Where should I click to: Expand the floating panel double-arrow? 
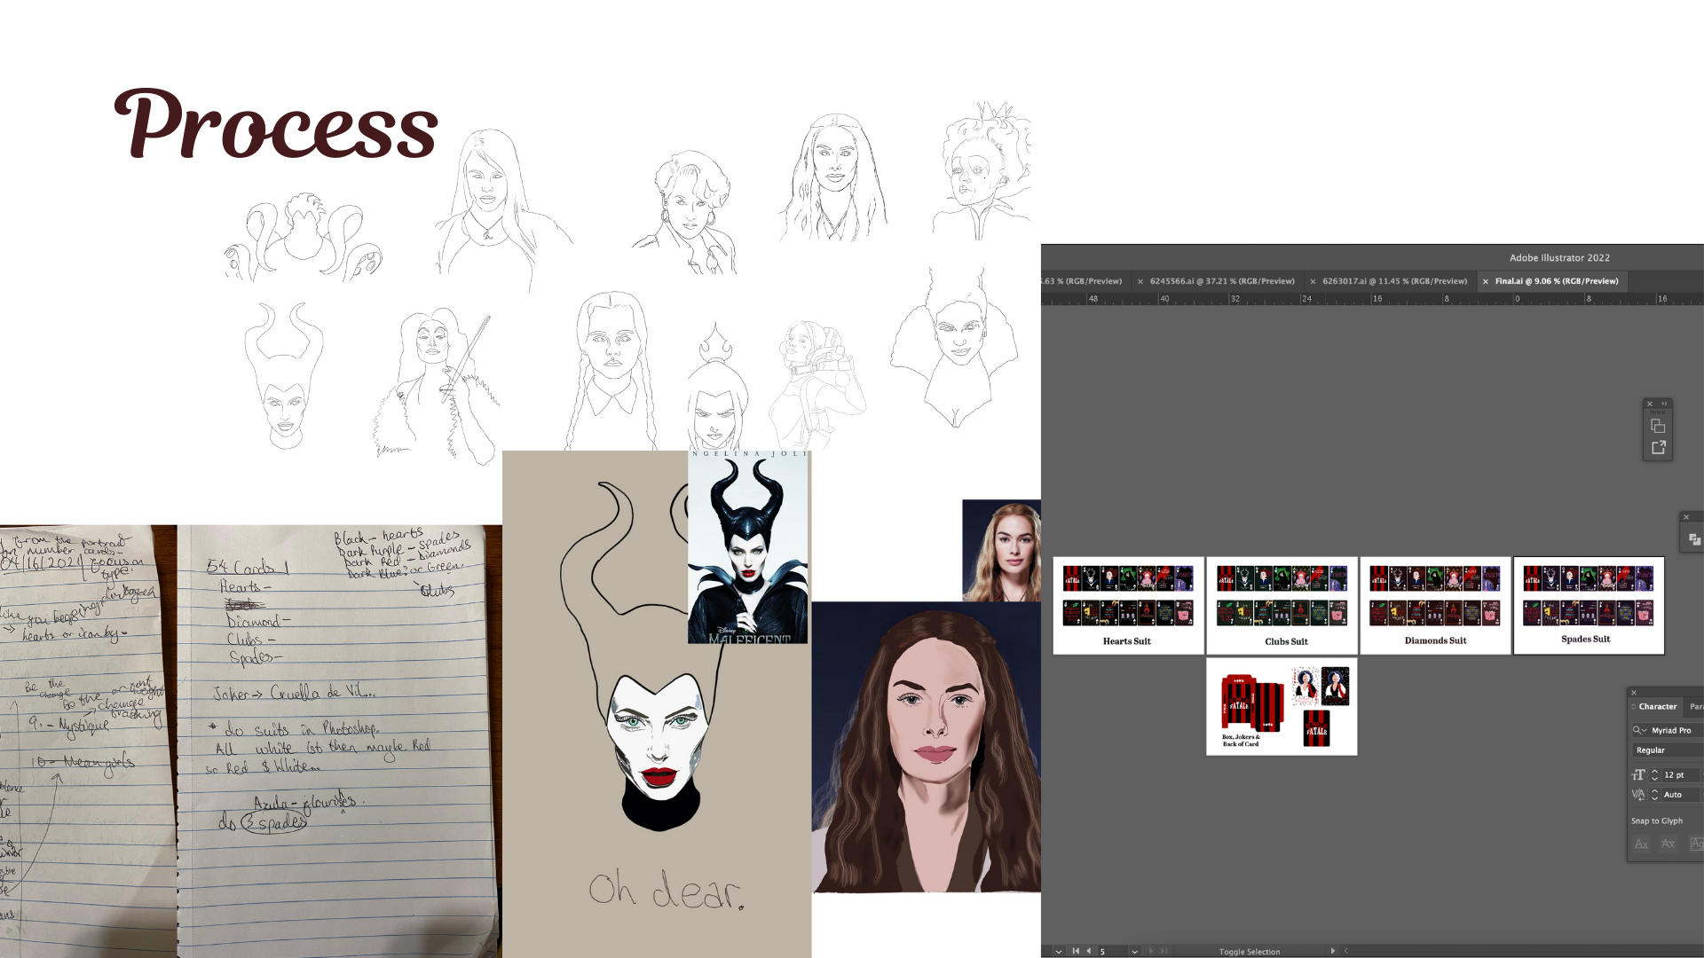coord(1664,404)
